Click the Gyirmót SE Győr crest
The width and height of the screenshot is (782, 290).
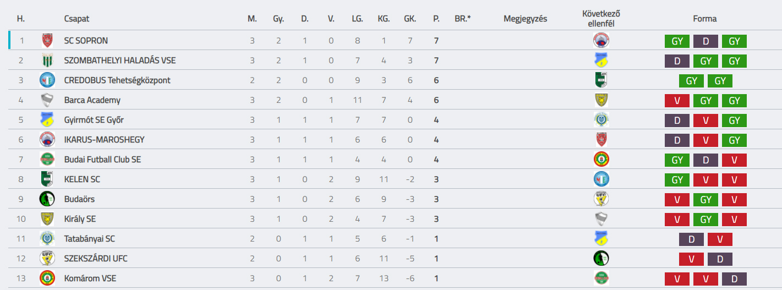47,119
